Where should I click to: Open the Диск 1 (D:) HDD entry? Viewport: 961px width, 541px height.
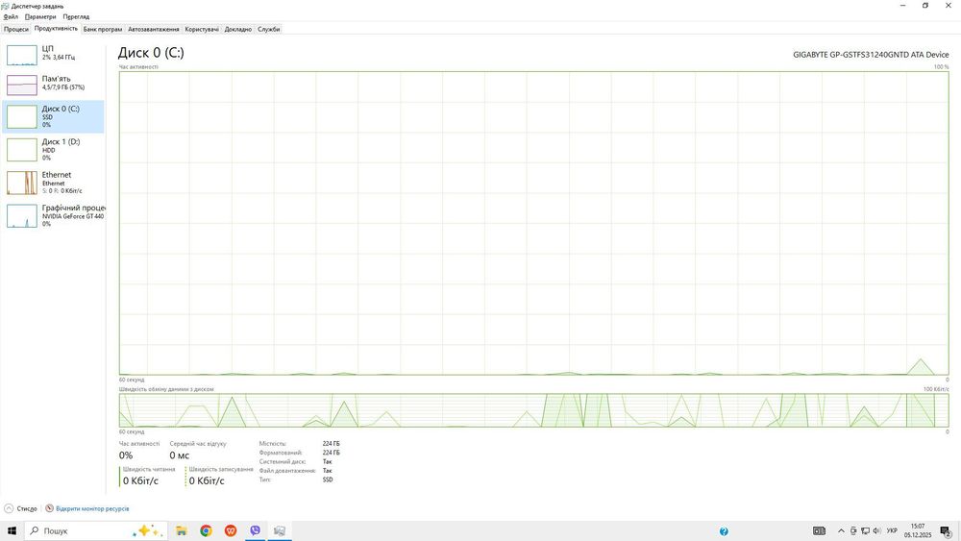(x=53, y=150)
